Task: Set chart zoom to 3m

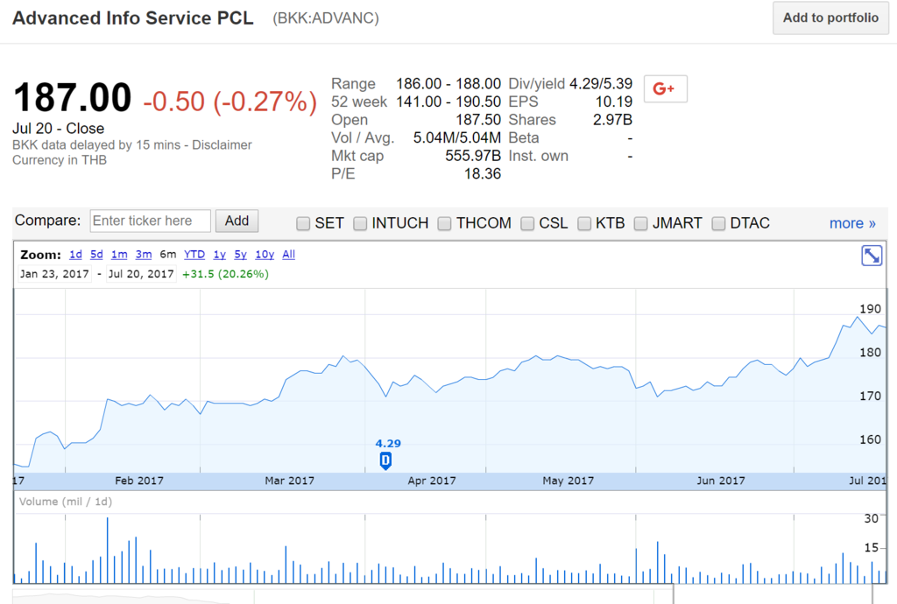Action: (144, 254)
